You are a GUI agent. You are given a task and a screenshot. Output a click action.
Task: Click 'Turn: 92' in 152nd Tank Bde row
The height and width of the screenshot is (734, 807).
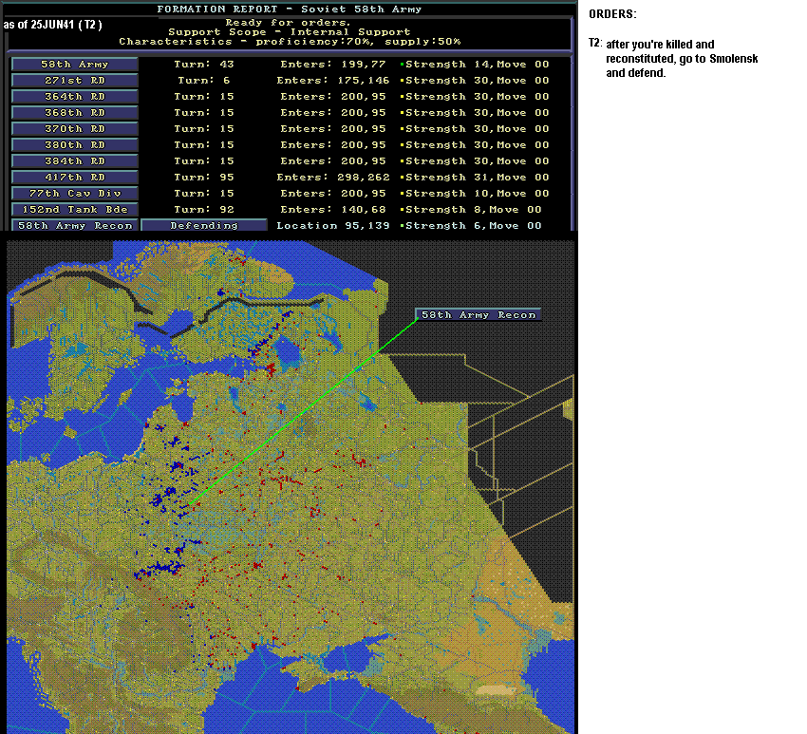(x=204, y=210)
